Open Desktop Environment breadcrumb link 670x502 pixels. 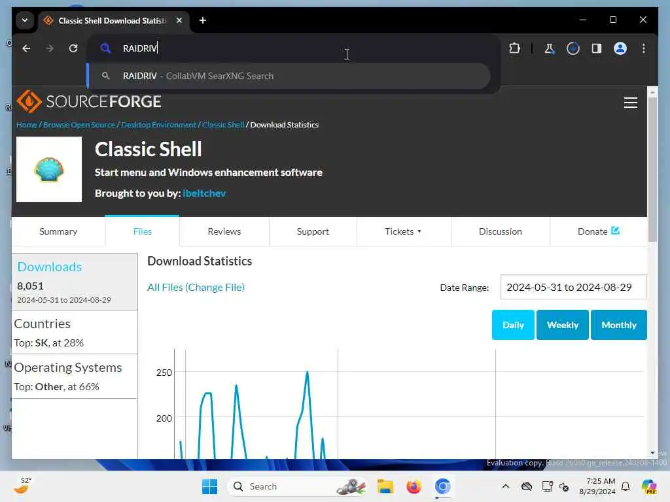158,125
